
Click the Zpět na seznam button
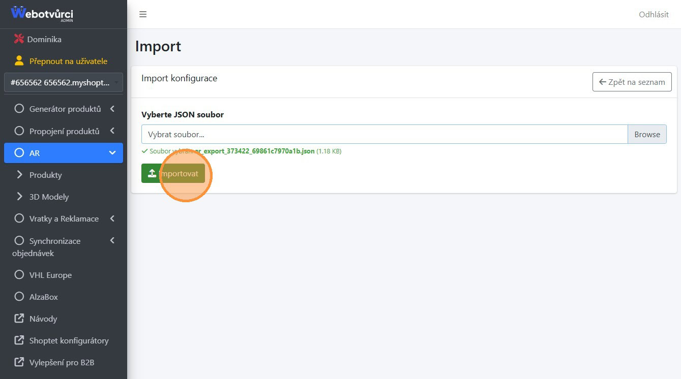[632, 82]
